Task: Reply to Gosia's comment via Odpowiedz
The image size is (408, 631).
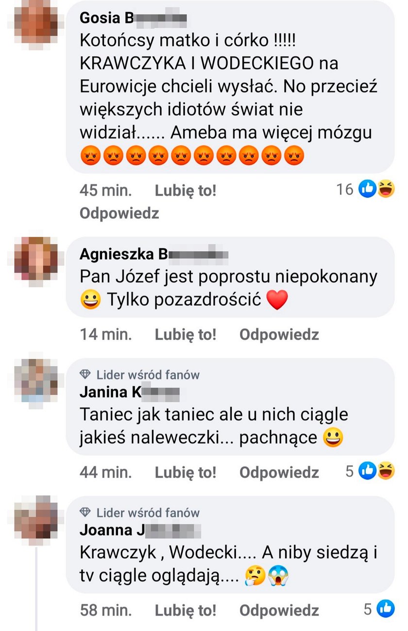Action: [x=119, y=213]
